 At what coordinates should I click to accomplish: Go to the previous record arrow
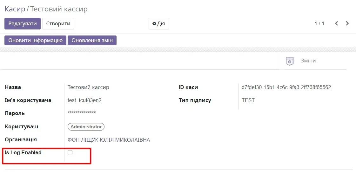pyautogui.click(x=336, y=23)
